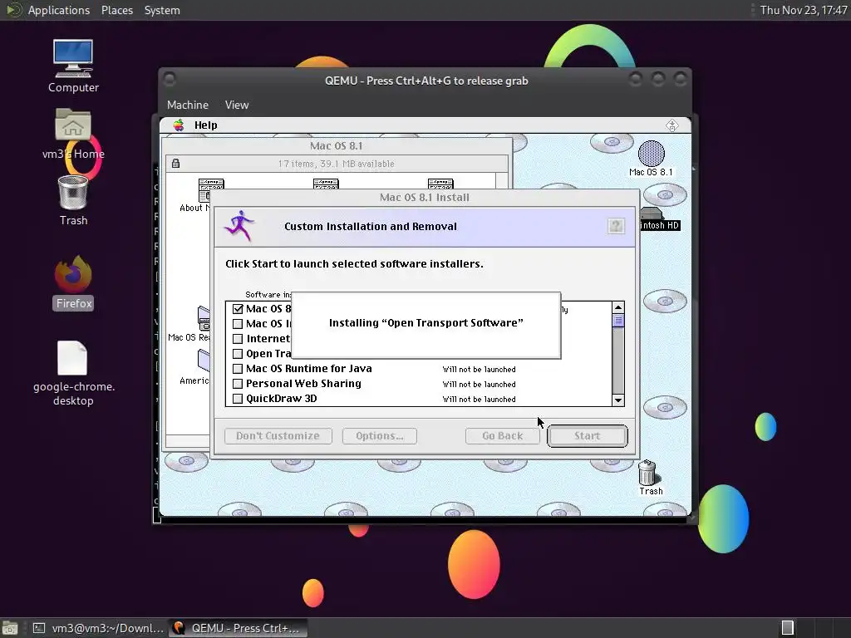Click the QuickDraw 3D label
This screenshot has width=851, height=638.
tap(281, 399)
